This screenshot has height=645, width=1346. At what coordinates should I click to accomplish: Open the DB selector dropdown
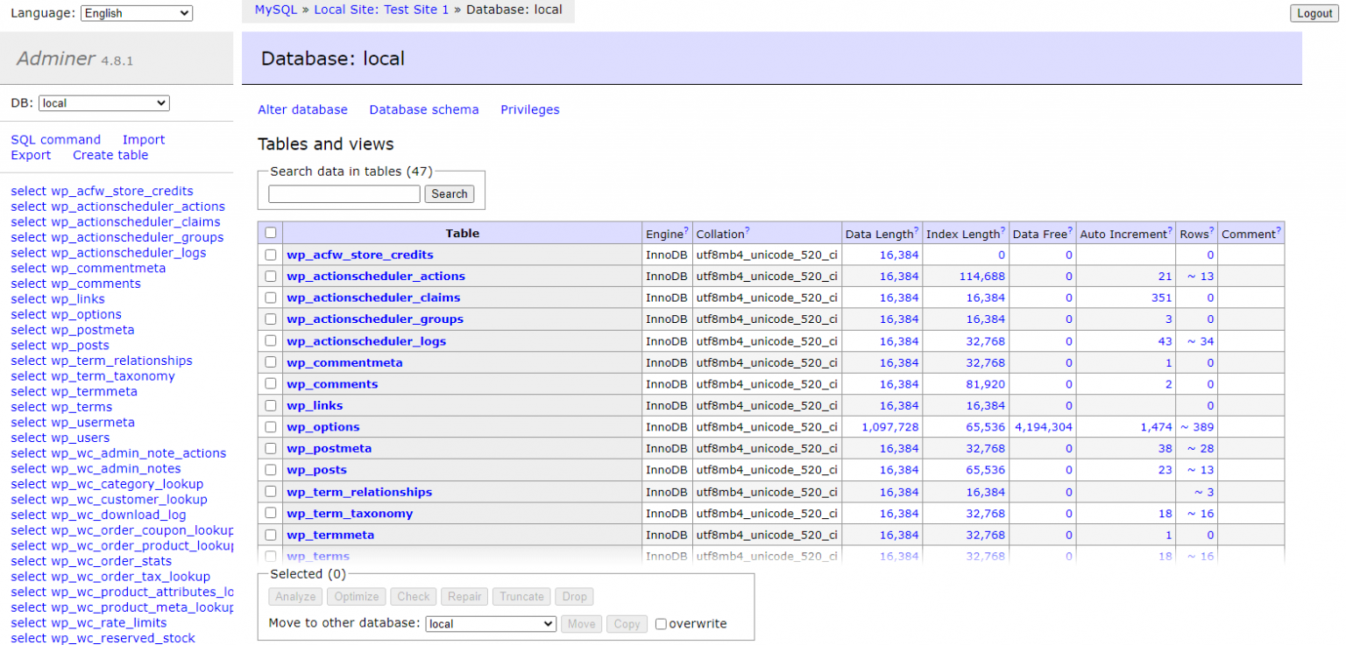click(x=104, y=103)
